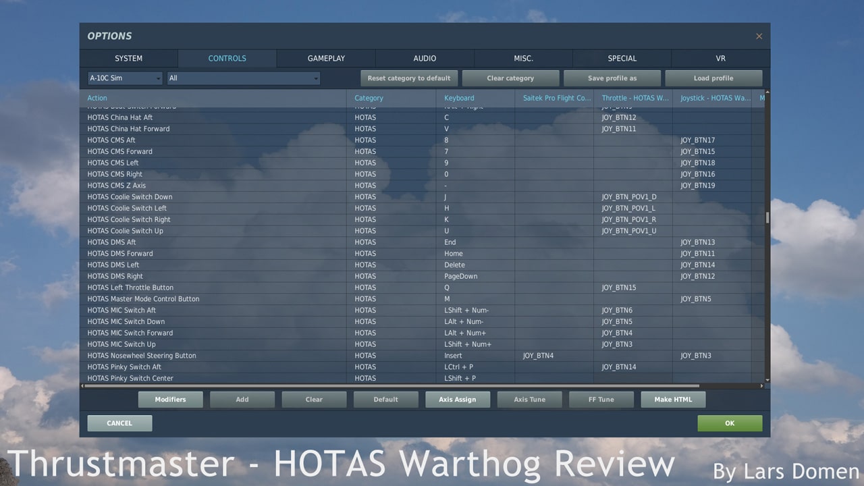Select the VR tab

point(720,59)
